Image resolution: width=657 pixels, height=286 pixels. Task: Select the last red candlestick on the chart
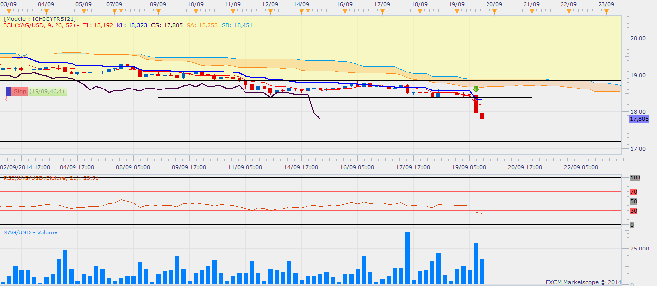pyautogui.click(x=482, y=116)
